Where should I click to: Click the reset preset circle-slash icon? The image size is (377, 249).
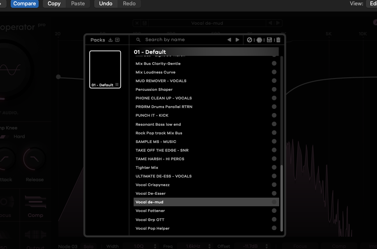(250, 40)
